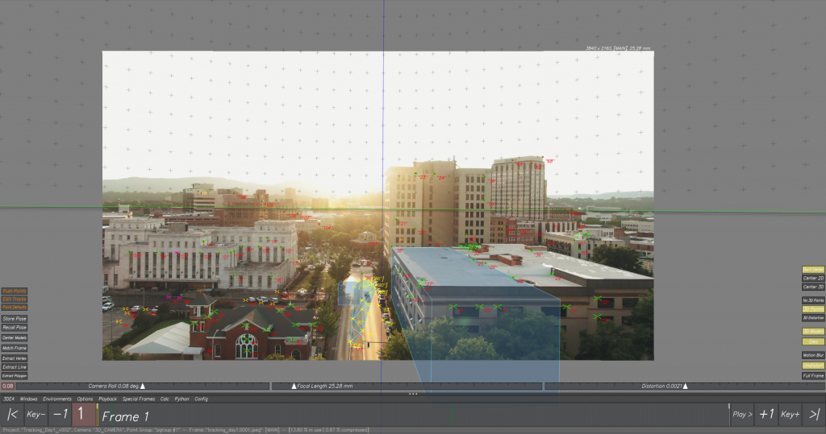Click the Store Pose button
Viewport: 826px width, 434px height.
click(14, 319)
